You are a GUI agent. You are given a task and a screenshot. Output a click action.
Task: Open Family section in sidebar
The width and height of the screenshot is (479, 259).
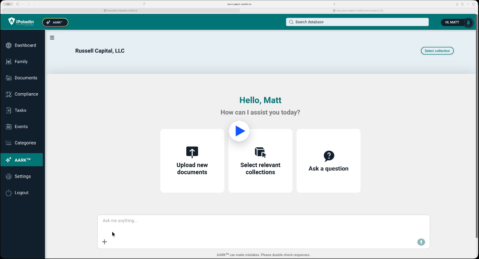(21, 62)
